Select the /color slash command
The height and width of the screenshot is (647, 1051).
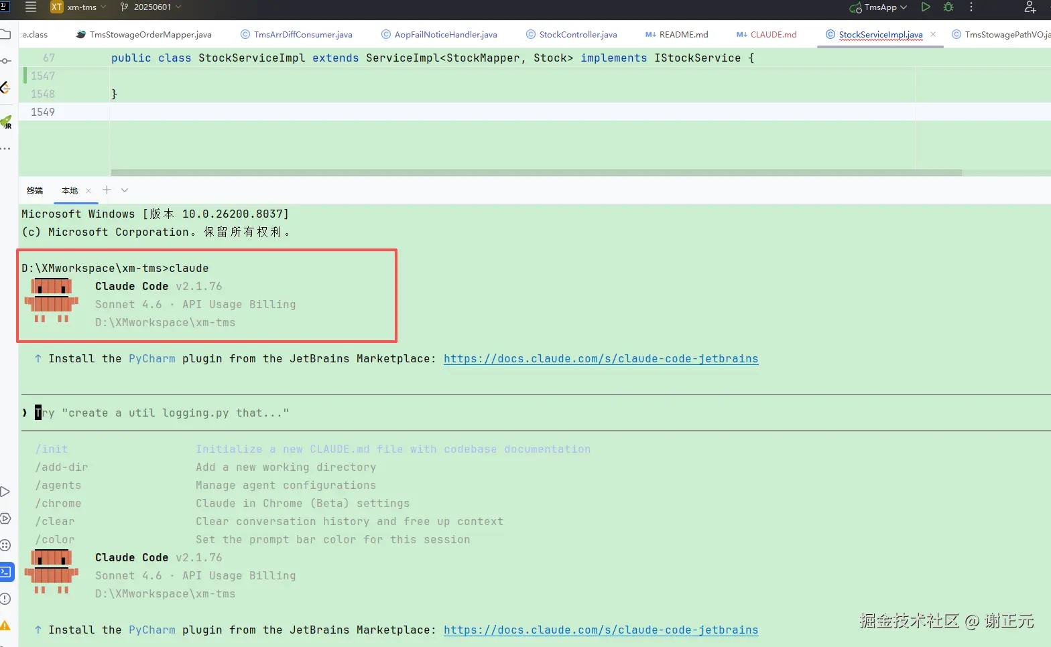pyautogui.click(x=55, y=539)
